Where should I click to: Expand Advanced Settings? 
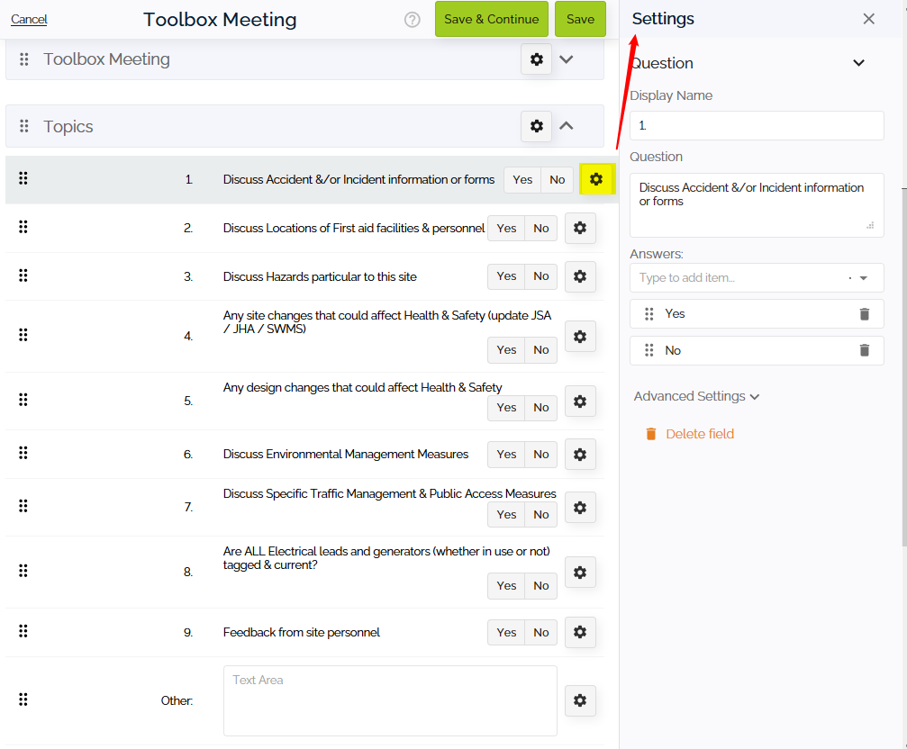click(x=696, y=396)
